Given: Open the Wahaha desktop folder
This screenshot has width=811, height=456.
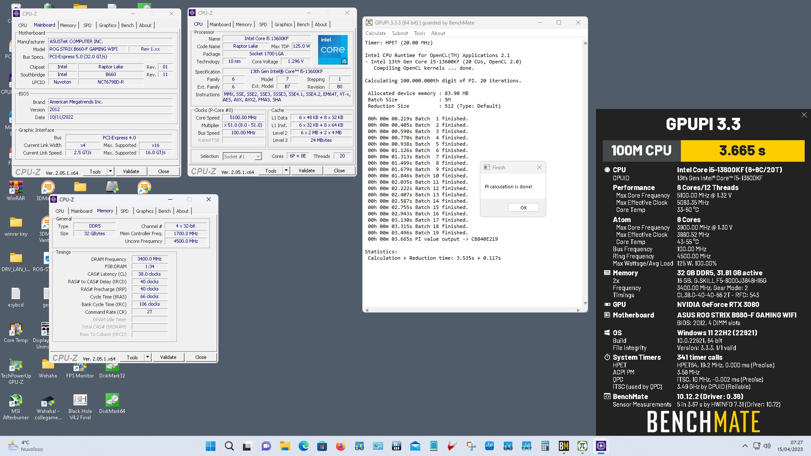Looking at the screenshot, I should coord(48,368).
